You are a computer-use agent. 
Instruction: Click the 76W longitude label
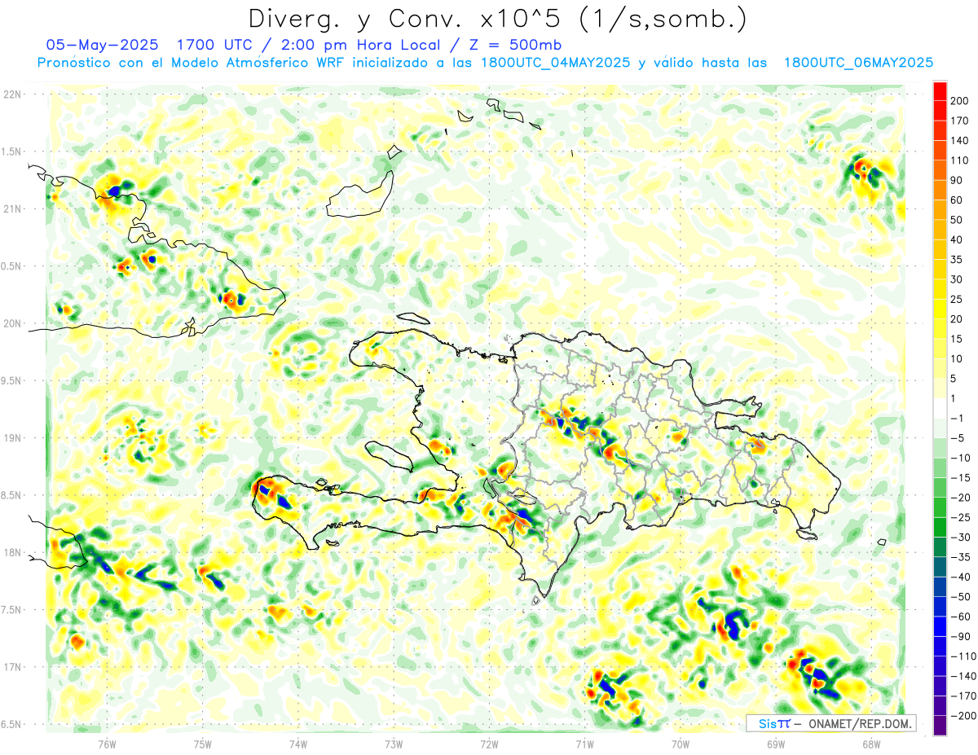pos(107,744)
